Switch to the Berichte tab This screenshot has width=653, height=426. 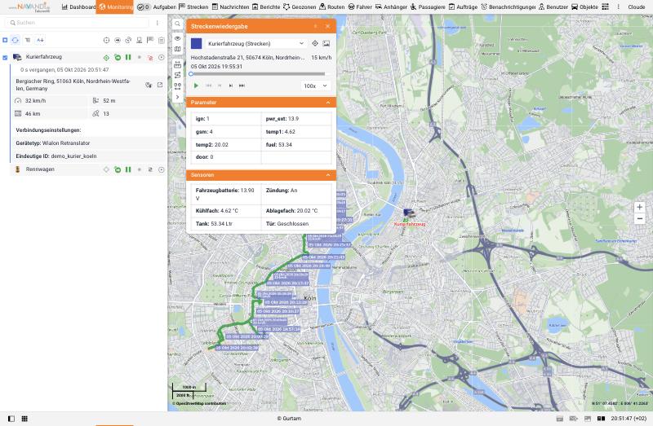[266, 7]
